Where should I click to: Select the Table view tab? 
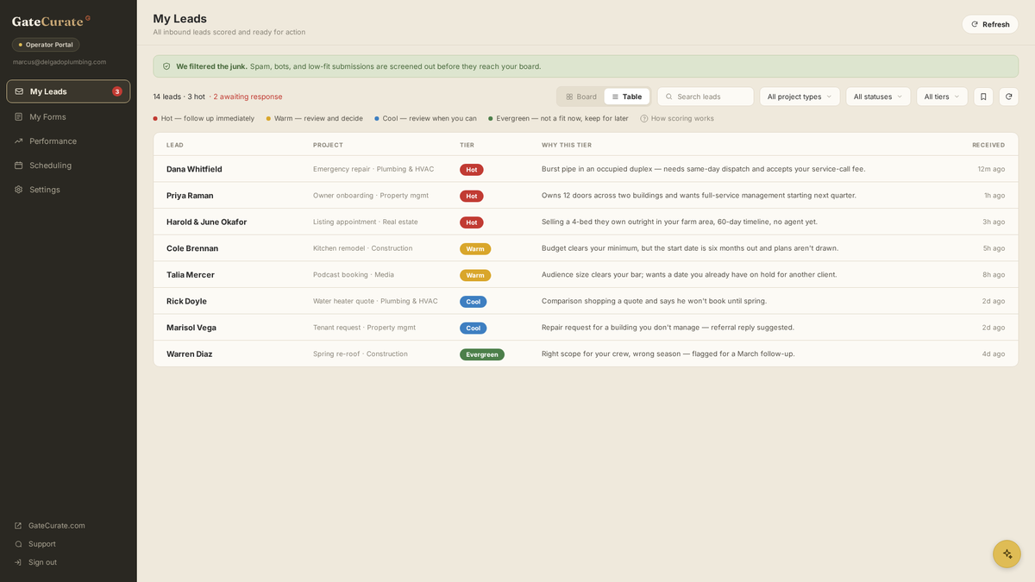pyautogui.click(x=627, y=97)
